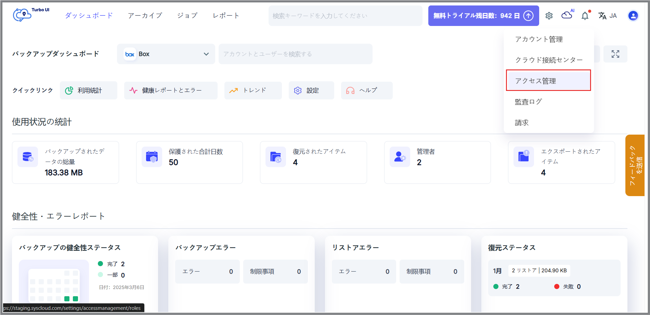Open 健康レポートとエラー quick link

pyautogui.click(x=171, y=91)
